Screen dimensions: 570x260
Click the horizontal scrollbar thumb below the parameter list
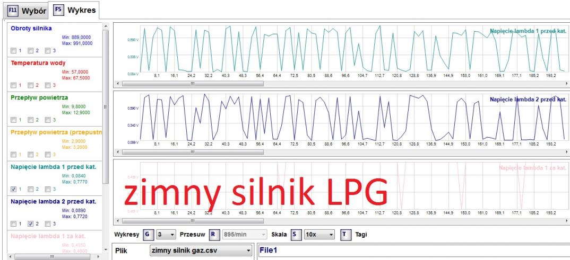[51, 256]
